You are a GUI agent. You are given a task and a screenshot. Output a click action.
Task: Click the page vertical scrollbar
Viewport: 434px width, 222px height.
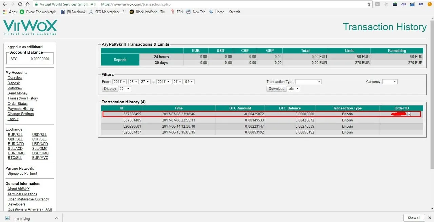[432, 95]
